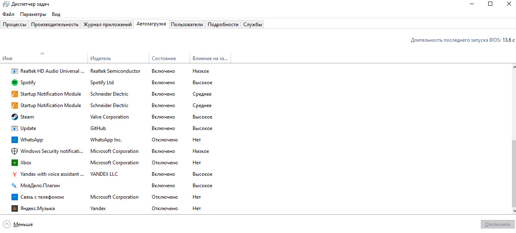This screenshot has height=233, width=516.
Task: Select the Xbox icon row
Action: [15, 163]
